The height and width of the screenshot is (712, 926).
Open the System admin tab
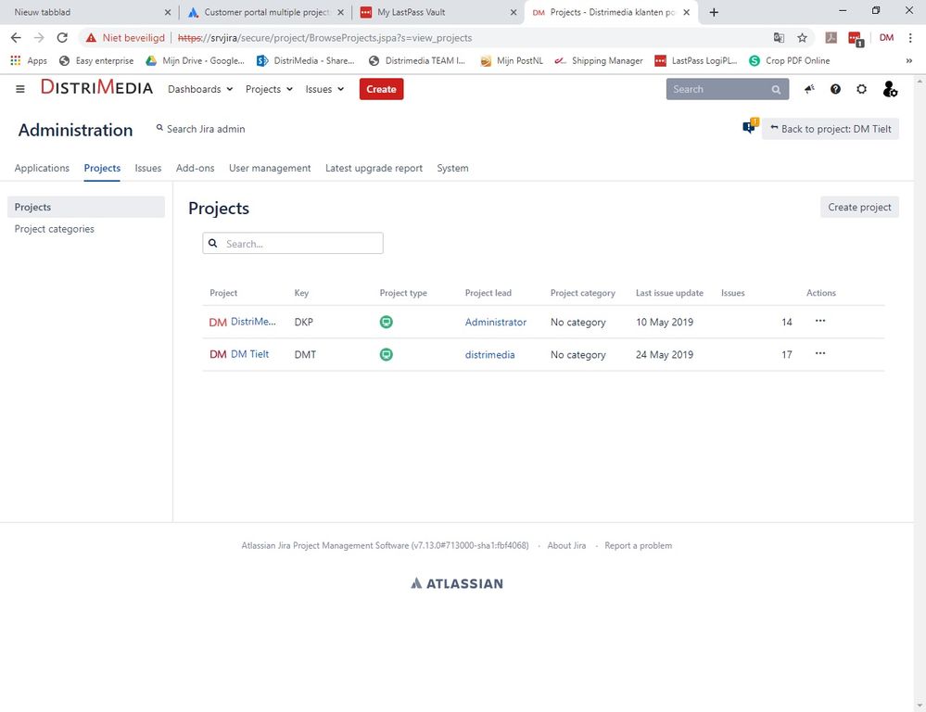pos(452,168)
